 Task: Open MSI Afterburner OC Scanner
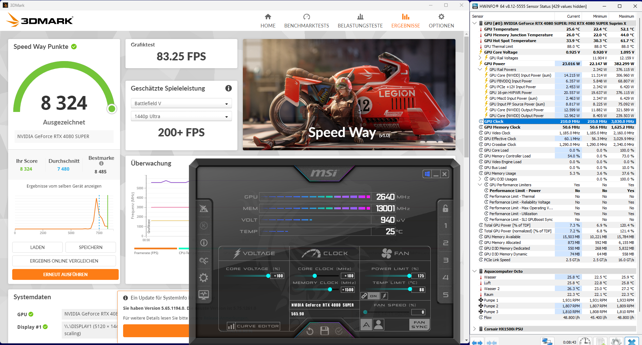(204, 261)
